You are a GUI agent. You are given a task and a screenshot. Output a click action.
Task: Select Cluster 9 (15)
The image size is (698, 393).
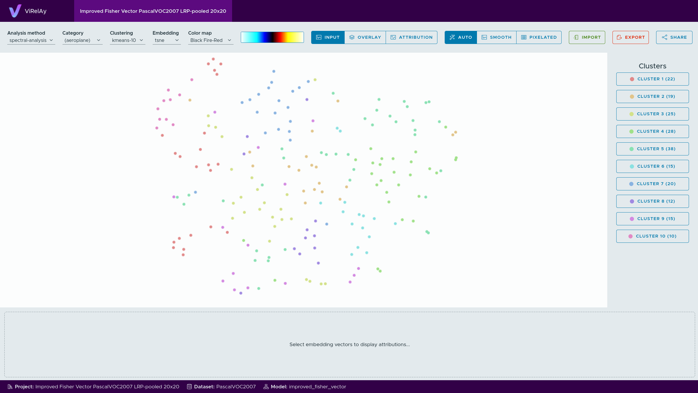click(x=652, y=219)
